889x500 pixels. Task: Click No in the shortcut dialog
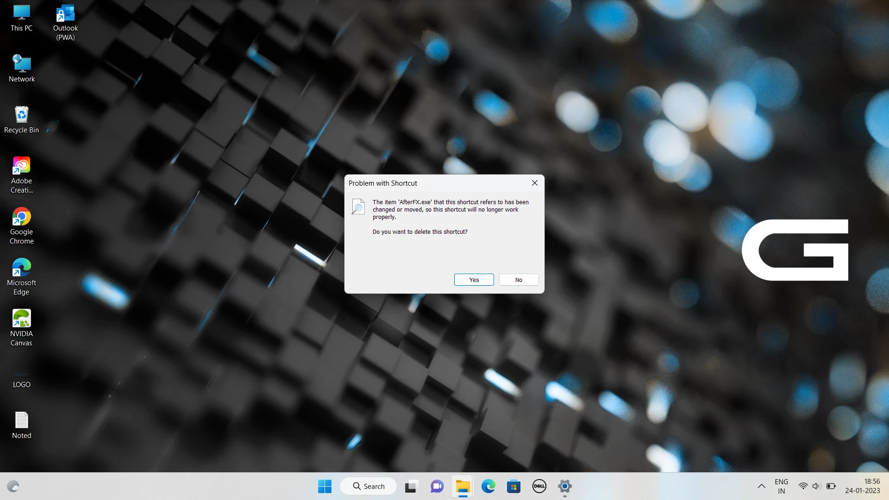pos(519,280)
